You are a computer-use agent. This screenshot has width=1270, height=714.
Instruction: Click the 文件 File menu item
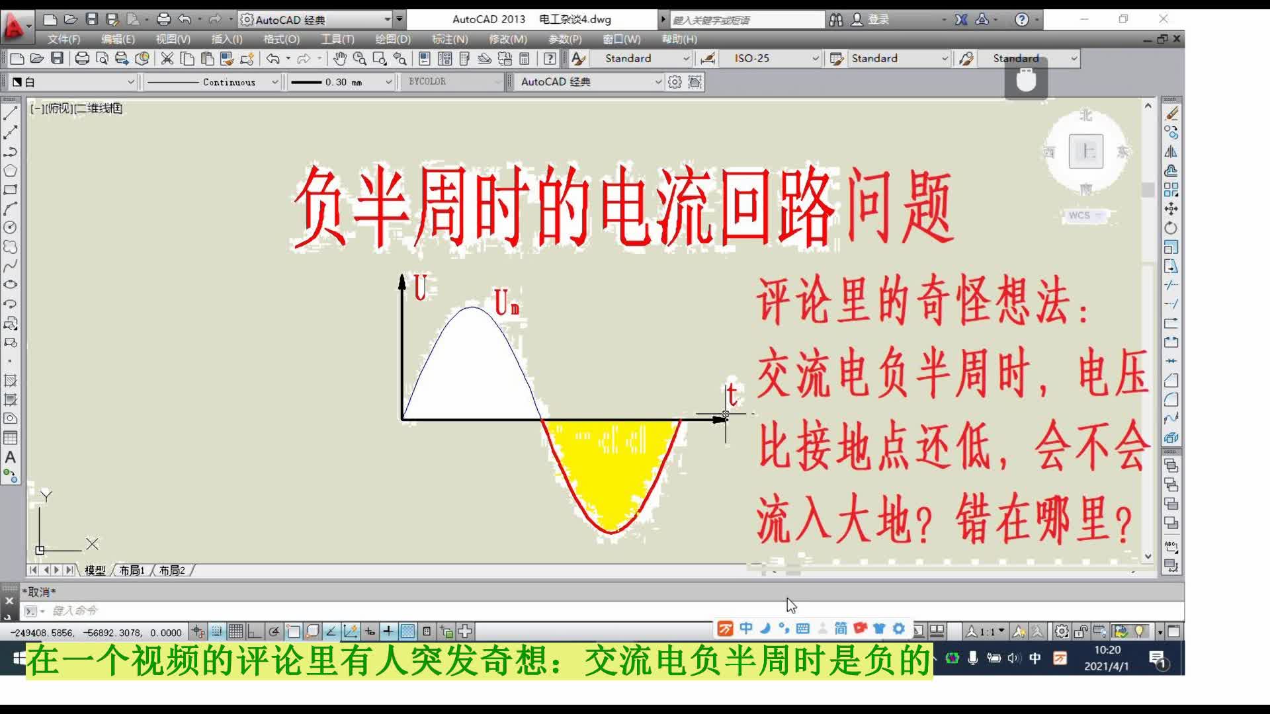pos(65,38)
